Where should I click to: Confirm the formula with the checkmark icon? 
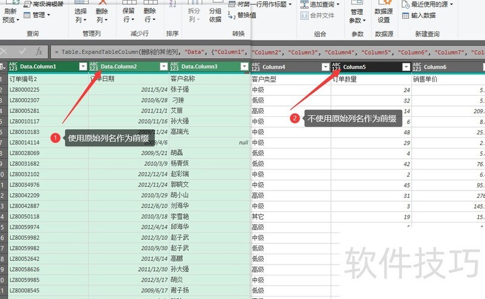click(22, 51)
